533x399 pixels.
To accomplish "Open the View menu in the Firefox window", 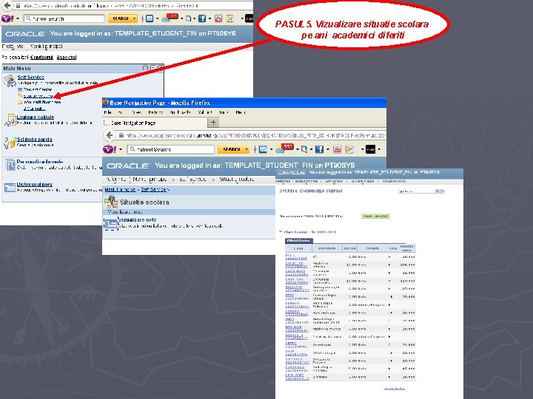I will point(137,112).
